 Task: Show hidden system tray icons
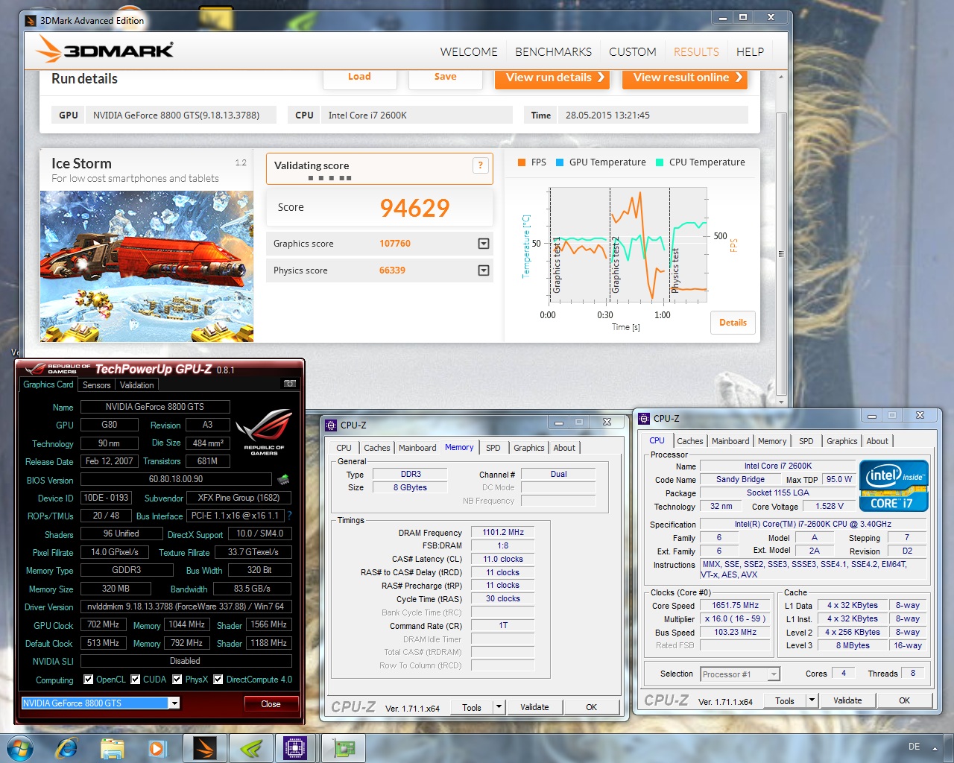tap(935, 747)
